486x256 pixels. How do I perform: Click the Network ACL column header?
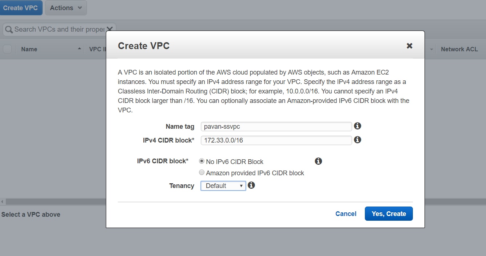459,49
